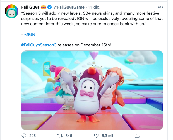
Task: Click the Fall Guys display name
Action: coord(30,7)
